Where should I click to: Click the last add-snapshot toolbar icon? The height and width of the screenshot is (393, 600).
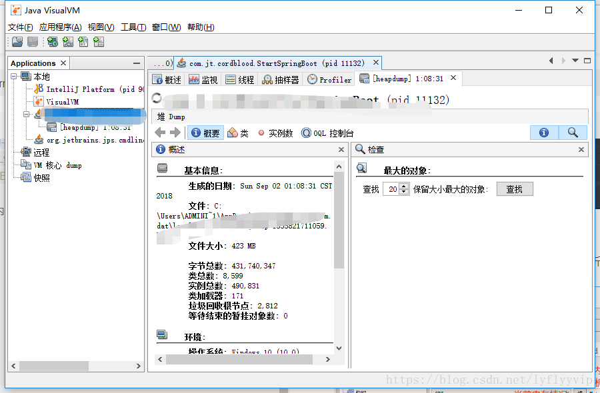pos(99,42)
